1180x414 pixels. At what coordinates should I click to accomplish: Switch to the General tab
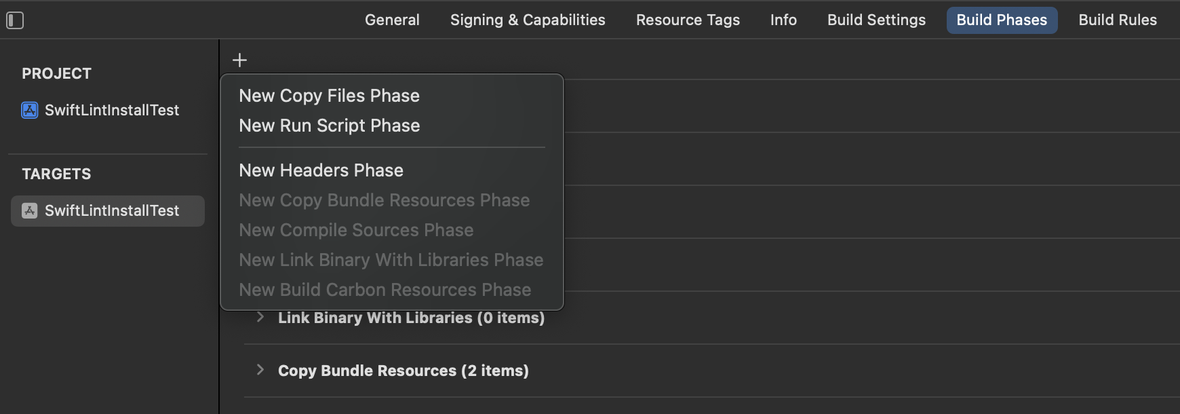click(392, 20)
